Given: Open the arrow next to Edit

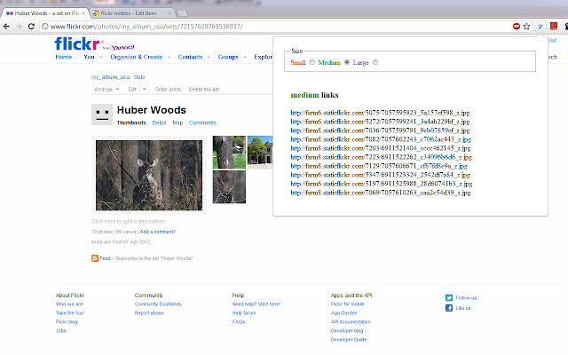Looking at the screenshot, I should click(144, 89).
